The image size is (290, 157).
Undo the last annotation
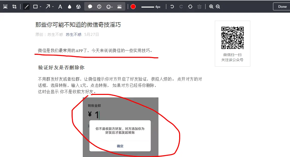[x=172, y=7]
